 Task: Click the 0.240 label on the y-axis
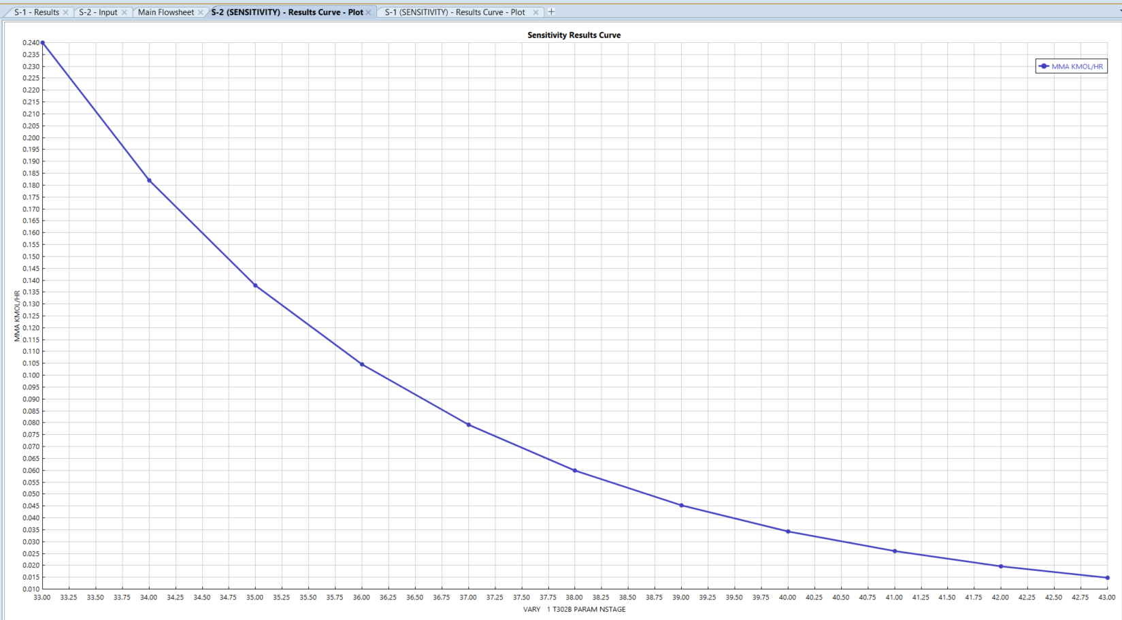(31, 42)
